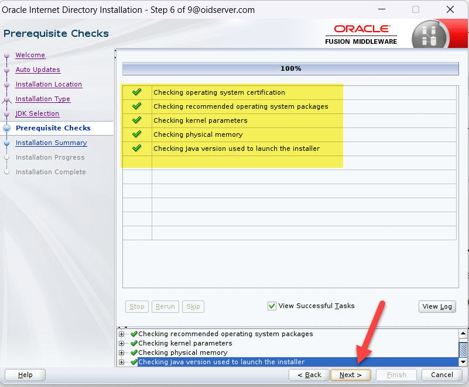The height and width of the screenshot is (387, 469).
Task: Open the JDK Selection step in sidebar
Action: 37,113
